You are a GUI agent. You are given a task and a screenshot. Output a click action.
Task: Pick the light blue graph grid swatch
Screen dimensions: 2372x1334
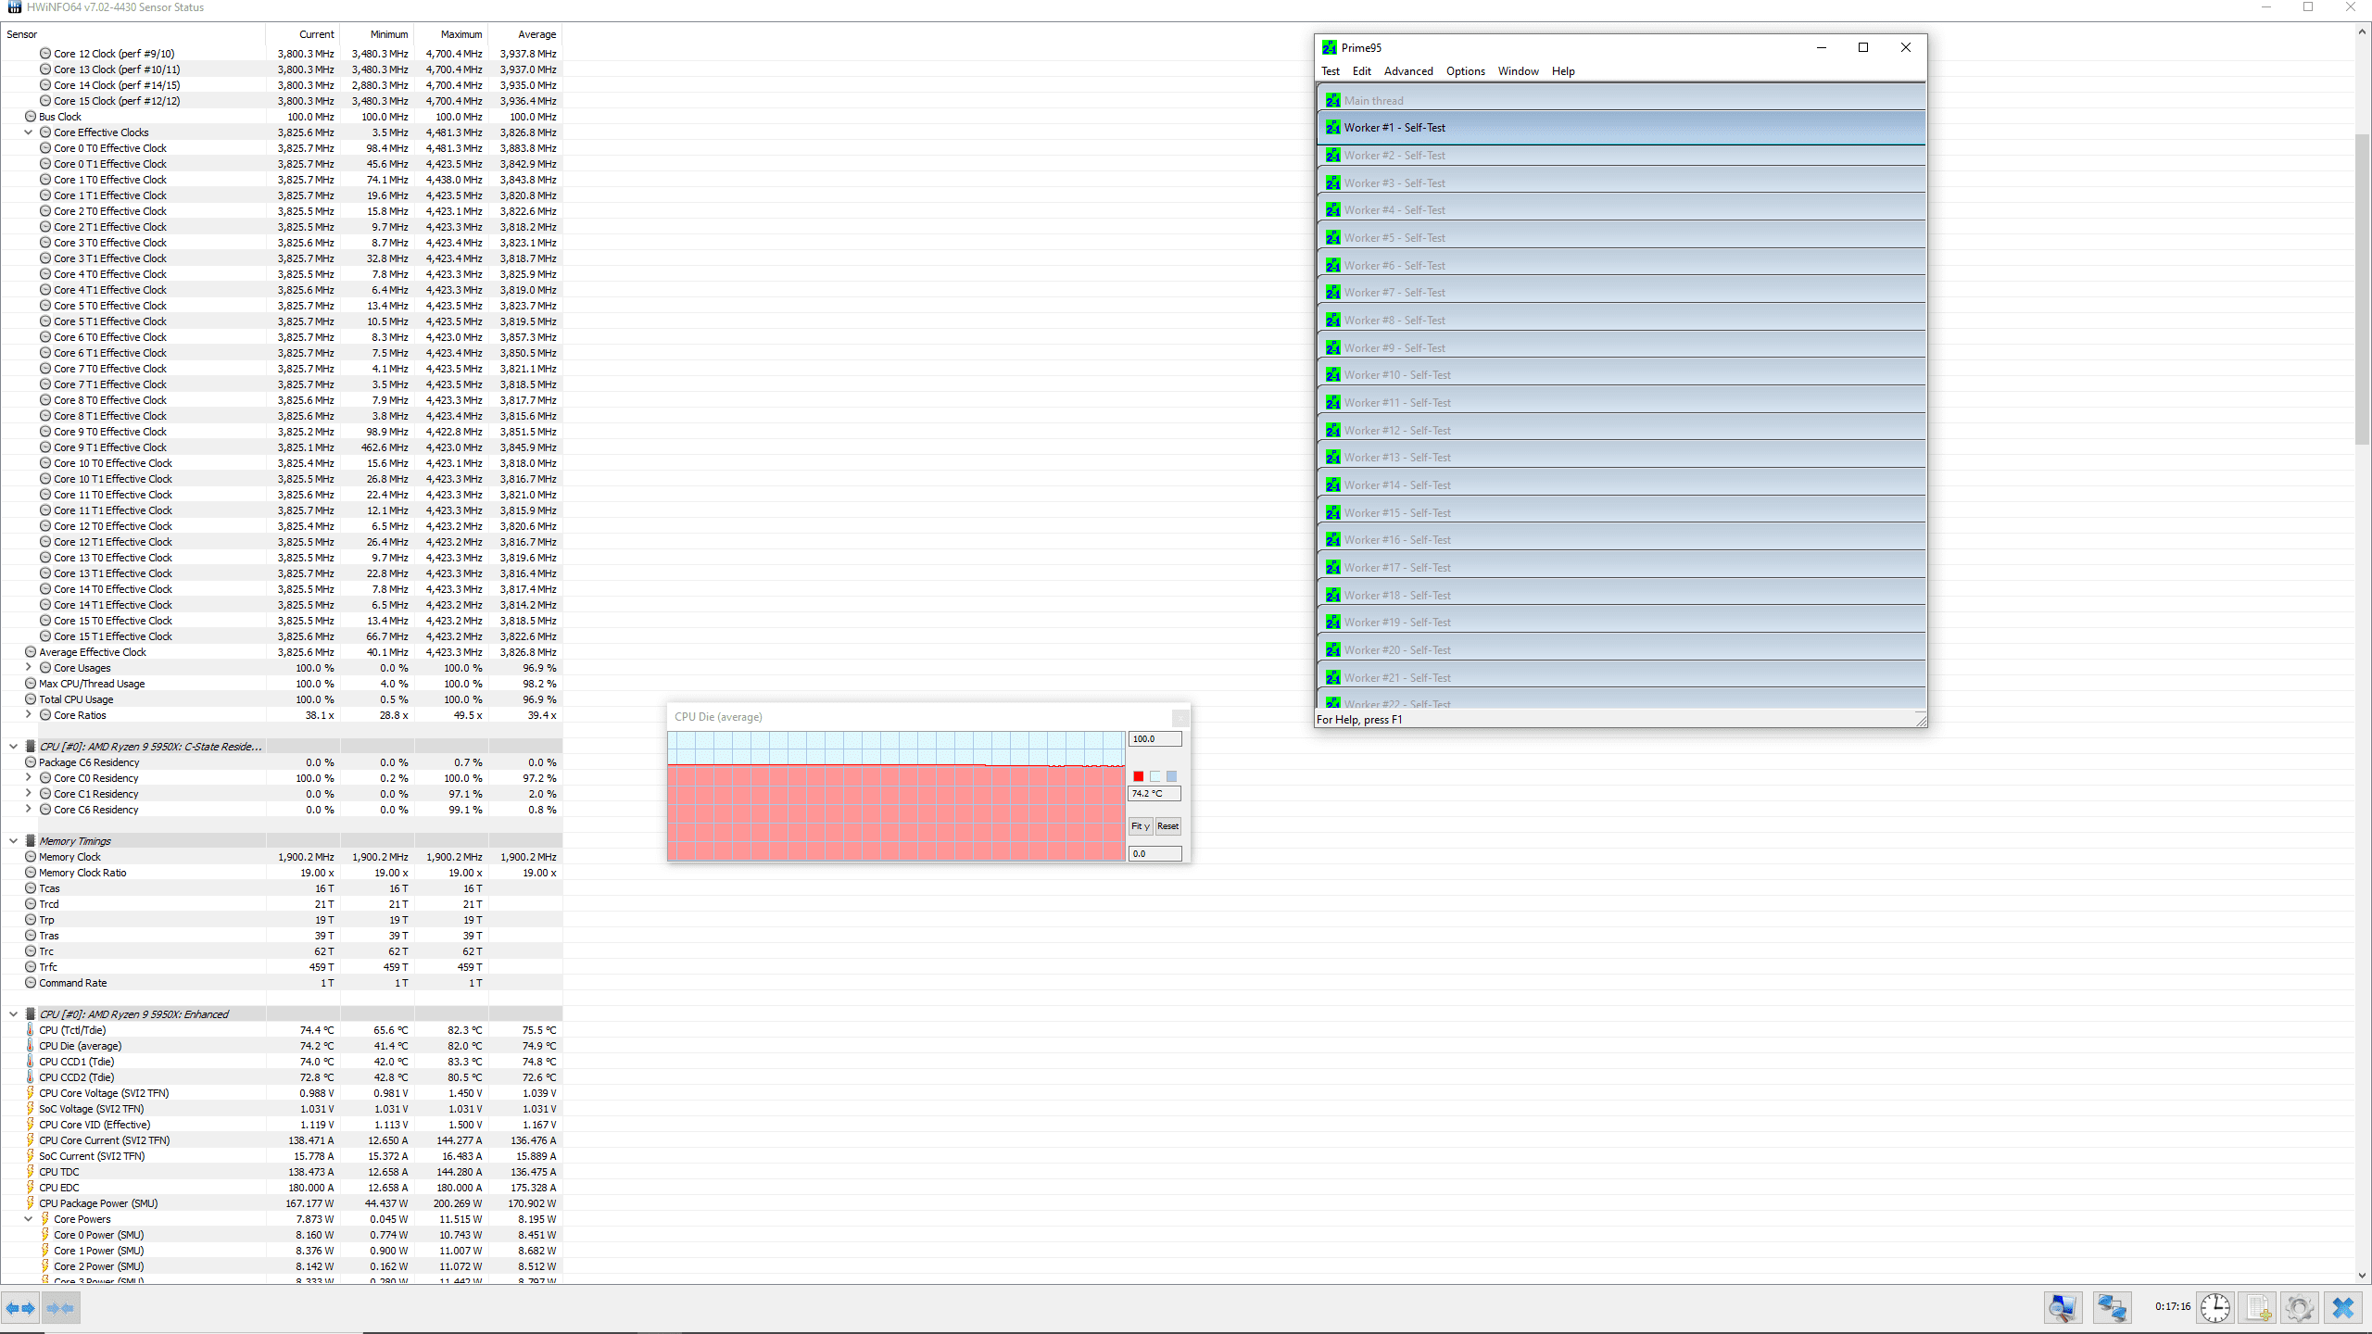(1172, 776)
